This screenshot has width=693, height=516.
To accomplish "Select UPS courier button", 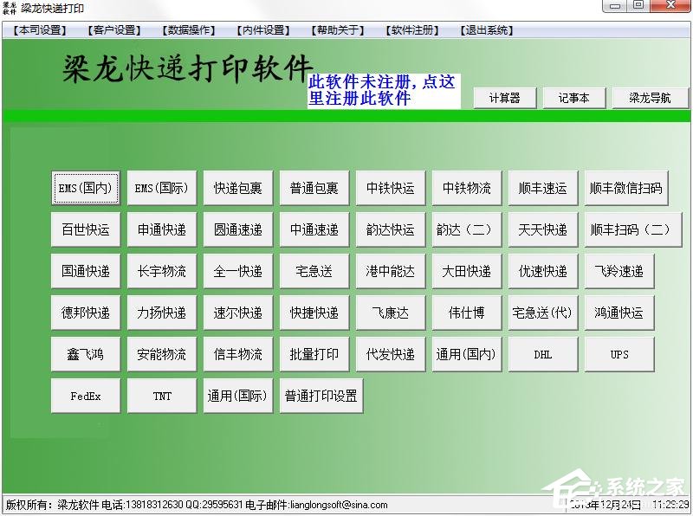I will point(619,354).
